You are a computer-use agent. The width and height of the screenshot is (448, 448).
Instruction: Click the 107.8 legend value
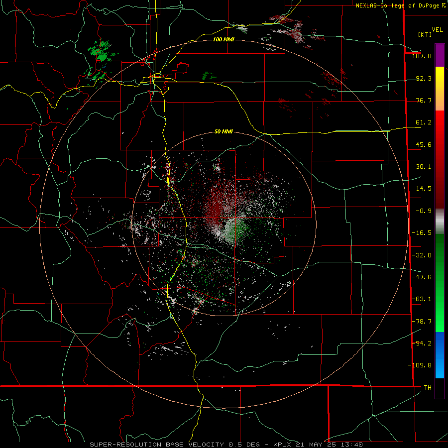pyautogui.click(x=422, y=56)
